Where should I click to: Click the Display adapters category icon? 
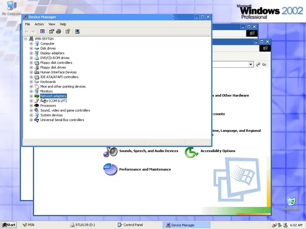(37, 53)
